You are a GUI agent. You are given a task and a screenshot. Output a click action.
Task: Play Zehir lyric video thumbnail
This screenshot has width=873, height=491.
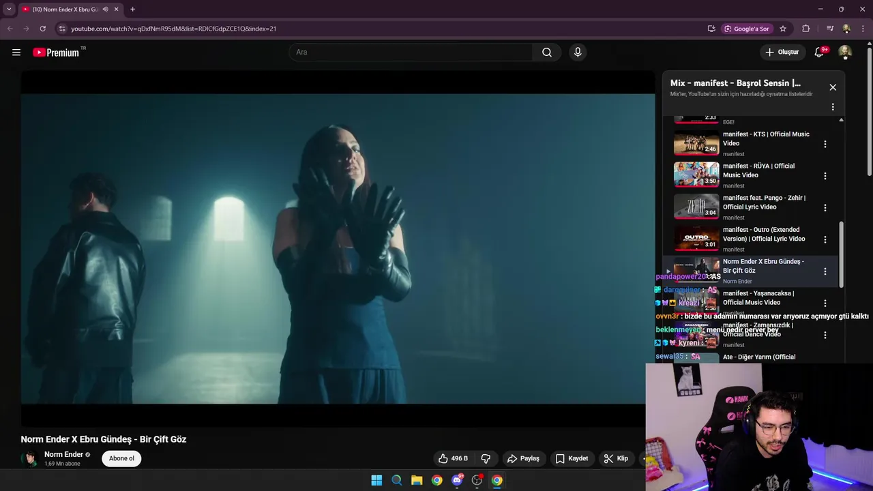[696, 207]
